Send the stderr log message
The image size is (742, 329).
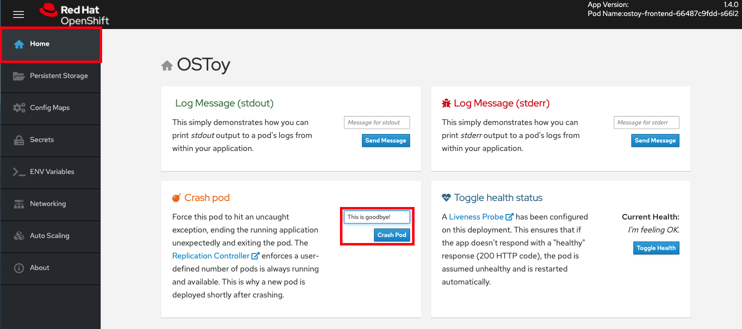click(x=655, y=140)
